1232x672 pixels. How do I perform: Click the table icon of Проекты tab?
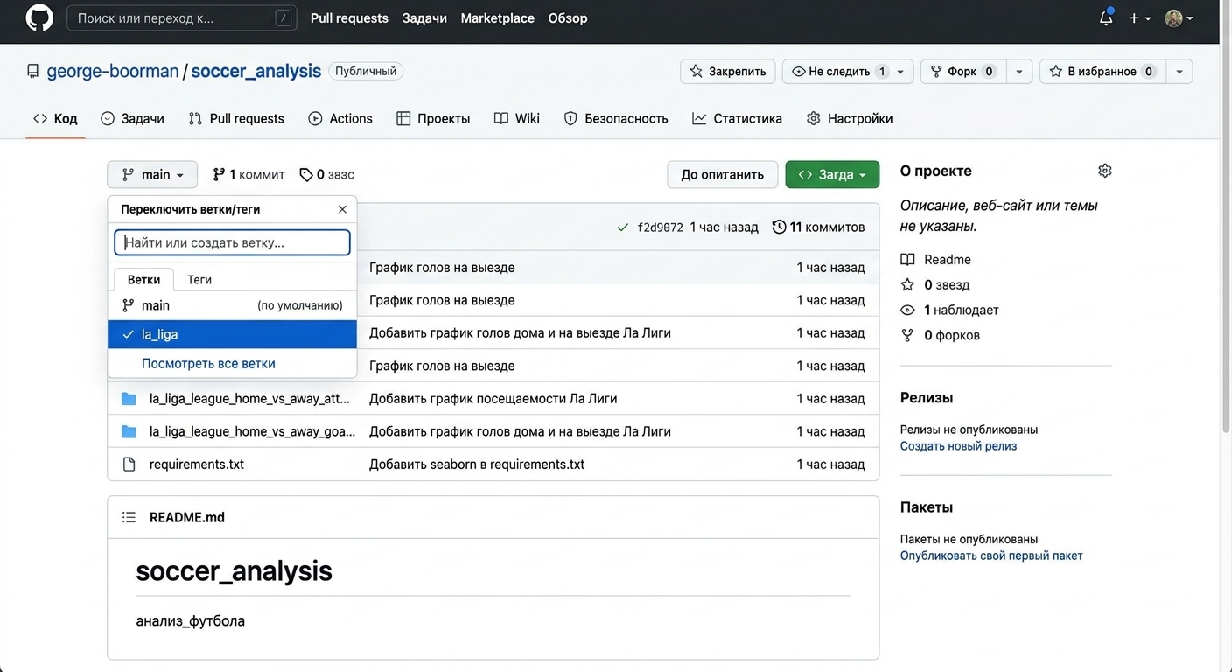click(x=403, y=118)
